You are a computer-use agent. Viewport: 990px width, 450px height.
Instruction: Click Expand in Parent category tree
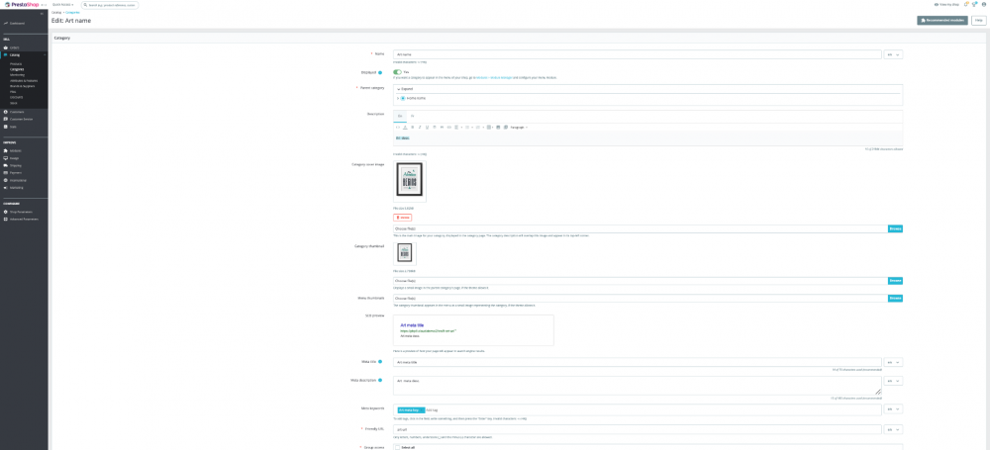[x=407, y=89]
